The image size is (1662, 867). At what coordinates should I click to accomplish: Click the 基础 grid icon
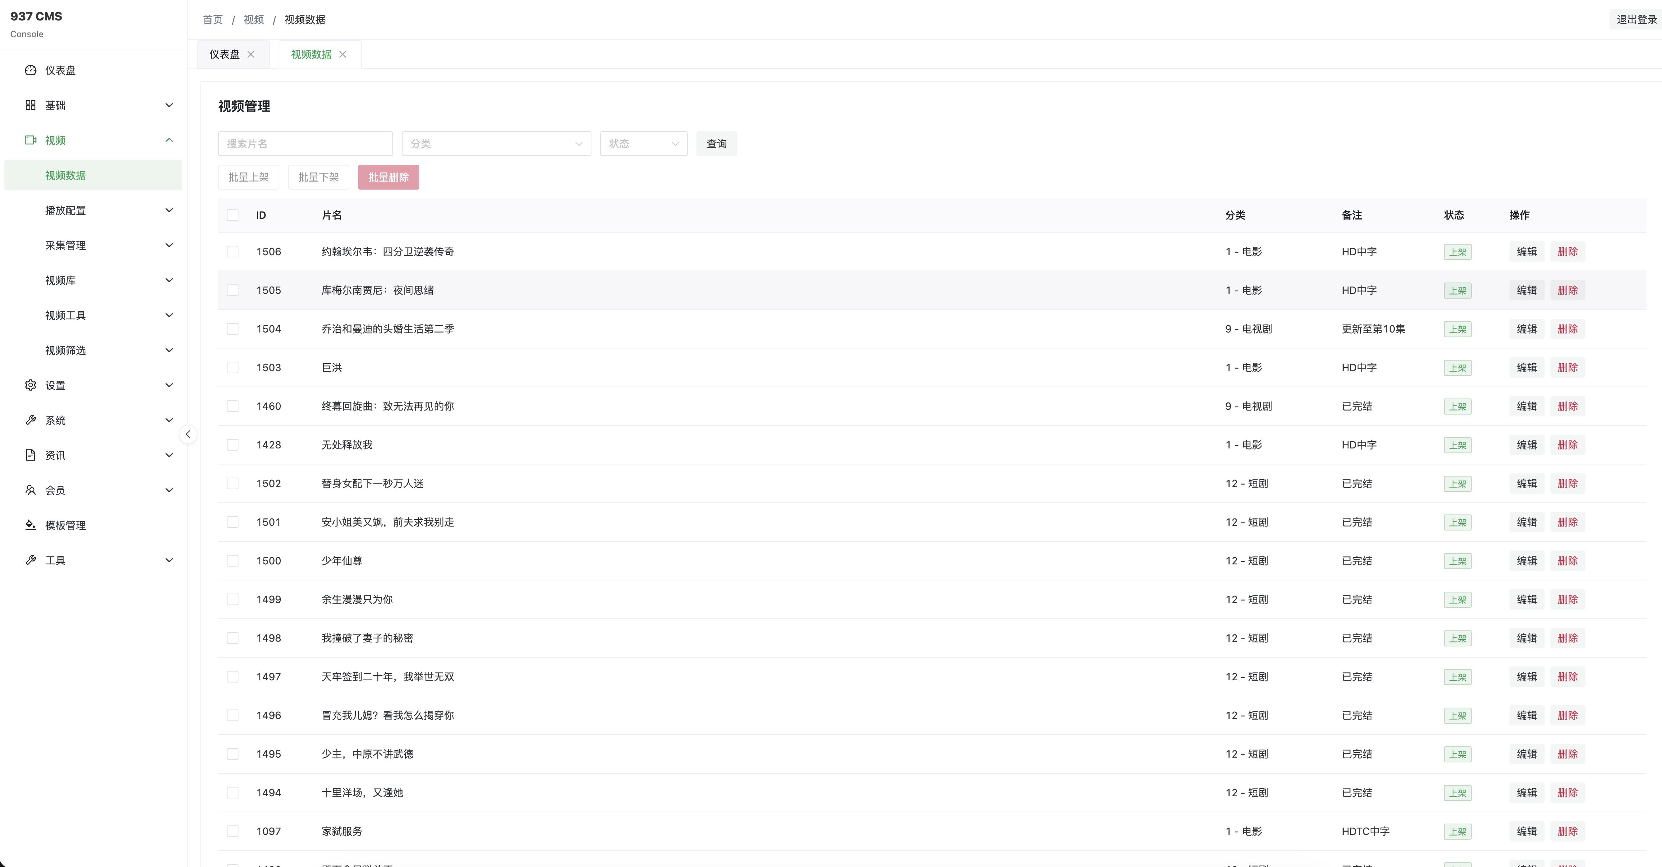pyautogui.click(x=30, y=105)
